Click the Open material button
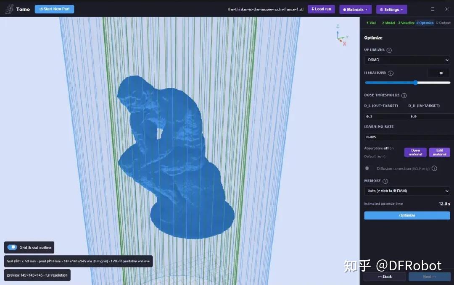The width and height of the screenshot is (454, 285). pyautogui.click(x=415, y=152)
